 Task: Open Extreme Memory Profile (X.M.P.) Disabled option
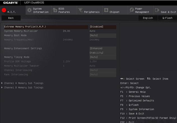point(102,27)
